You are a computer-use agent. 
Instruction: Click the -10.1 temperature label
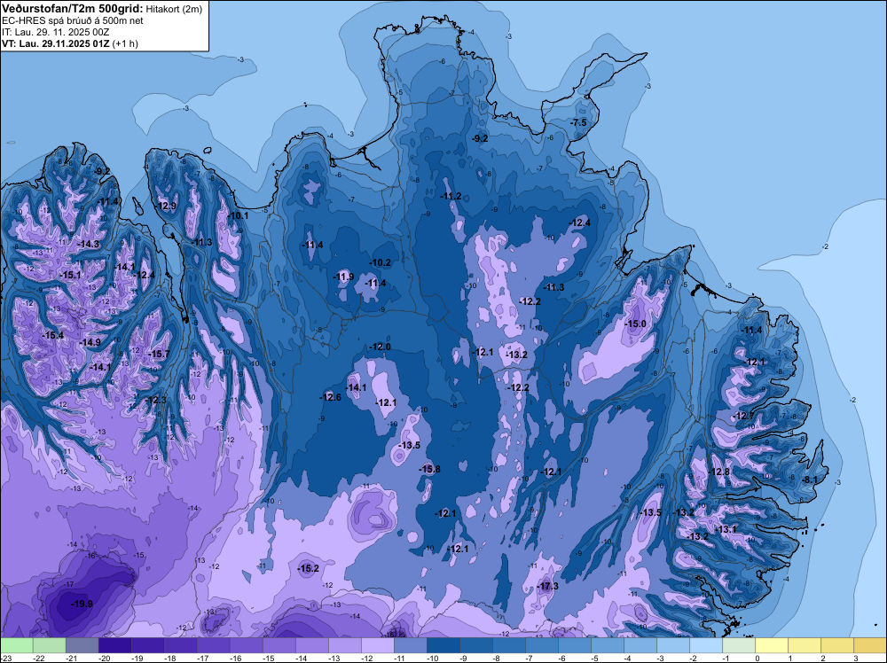(238, 215)
